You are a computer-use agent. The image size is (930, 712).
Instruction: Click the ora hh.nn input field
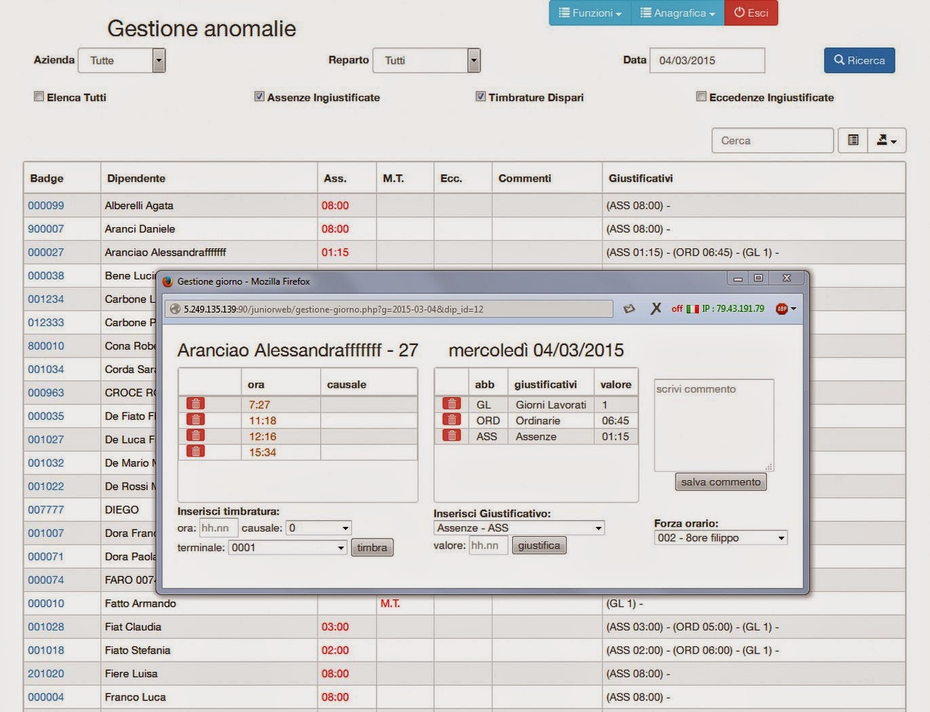pyautogui.click(x=218, y=528)
